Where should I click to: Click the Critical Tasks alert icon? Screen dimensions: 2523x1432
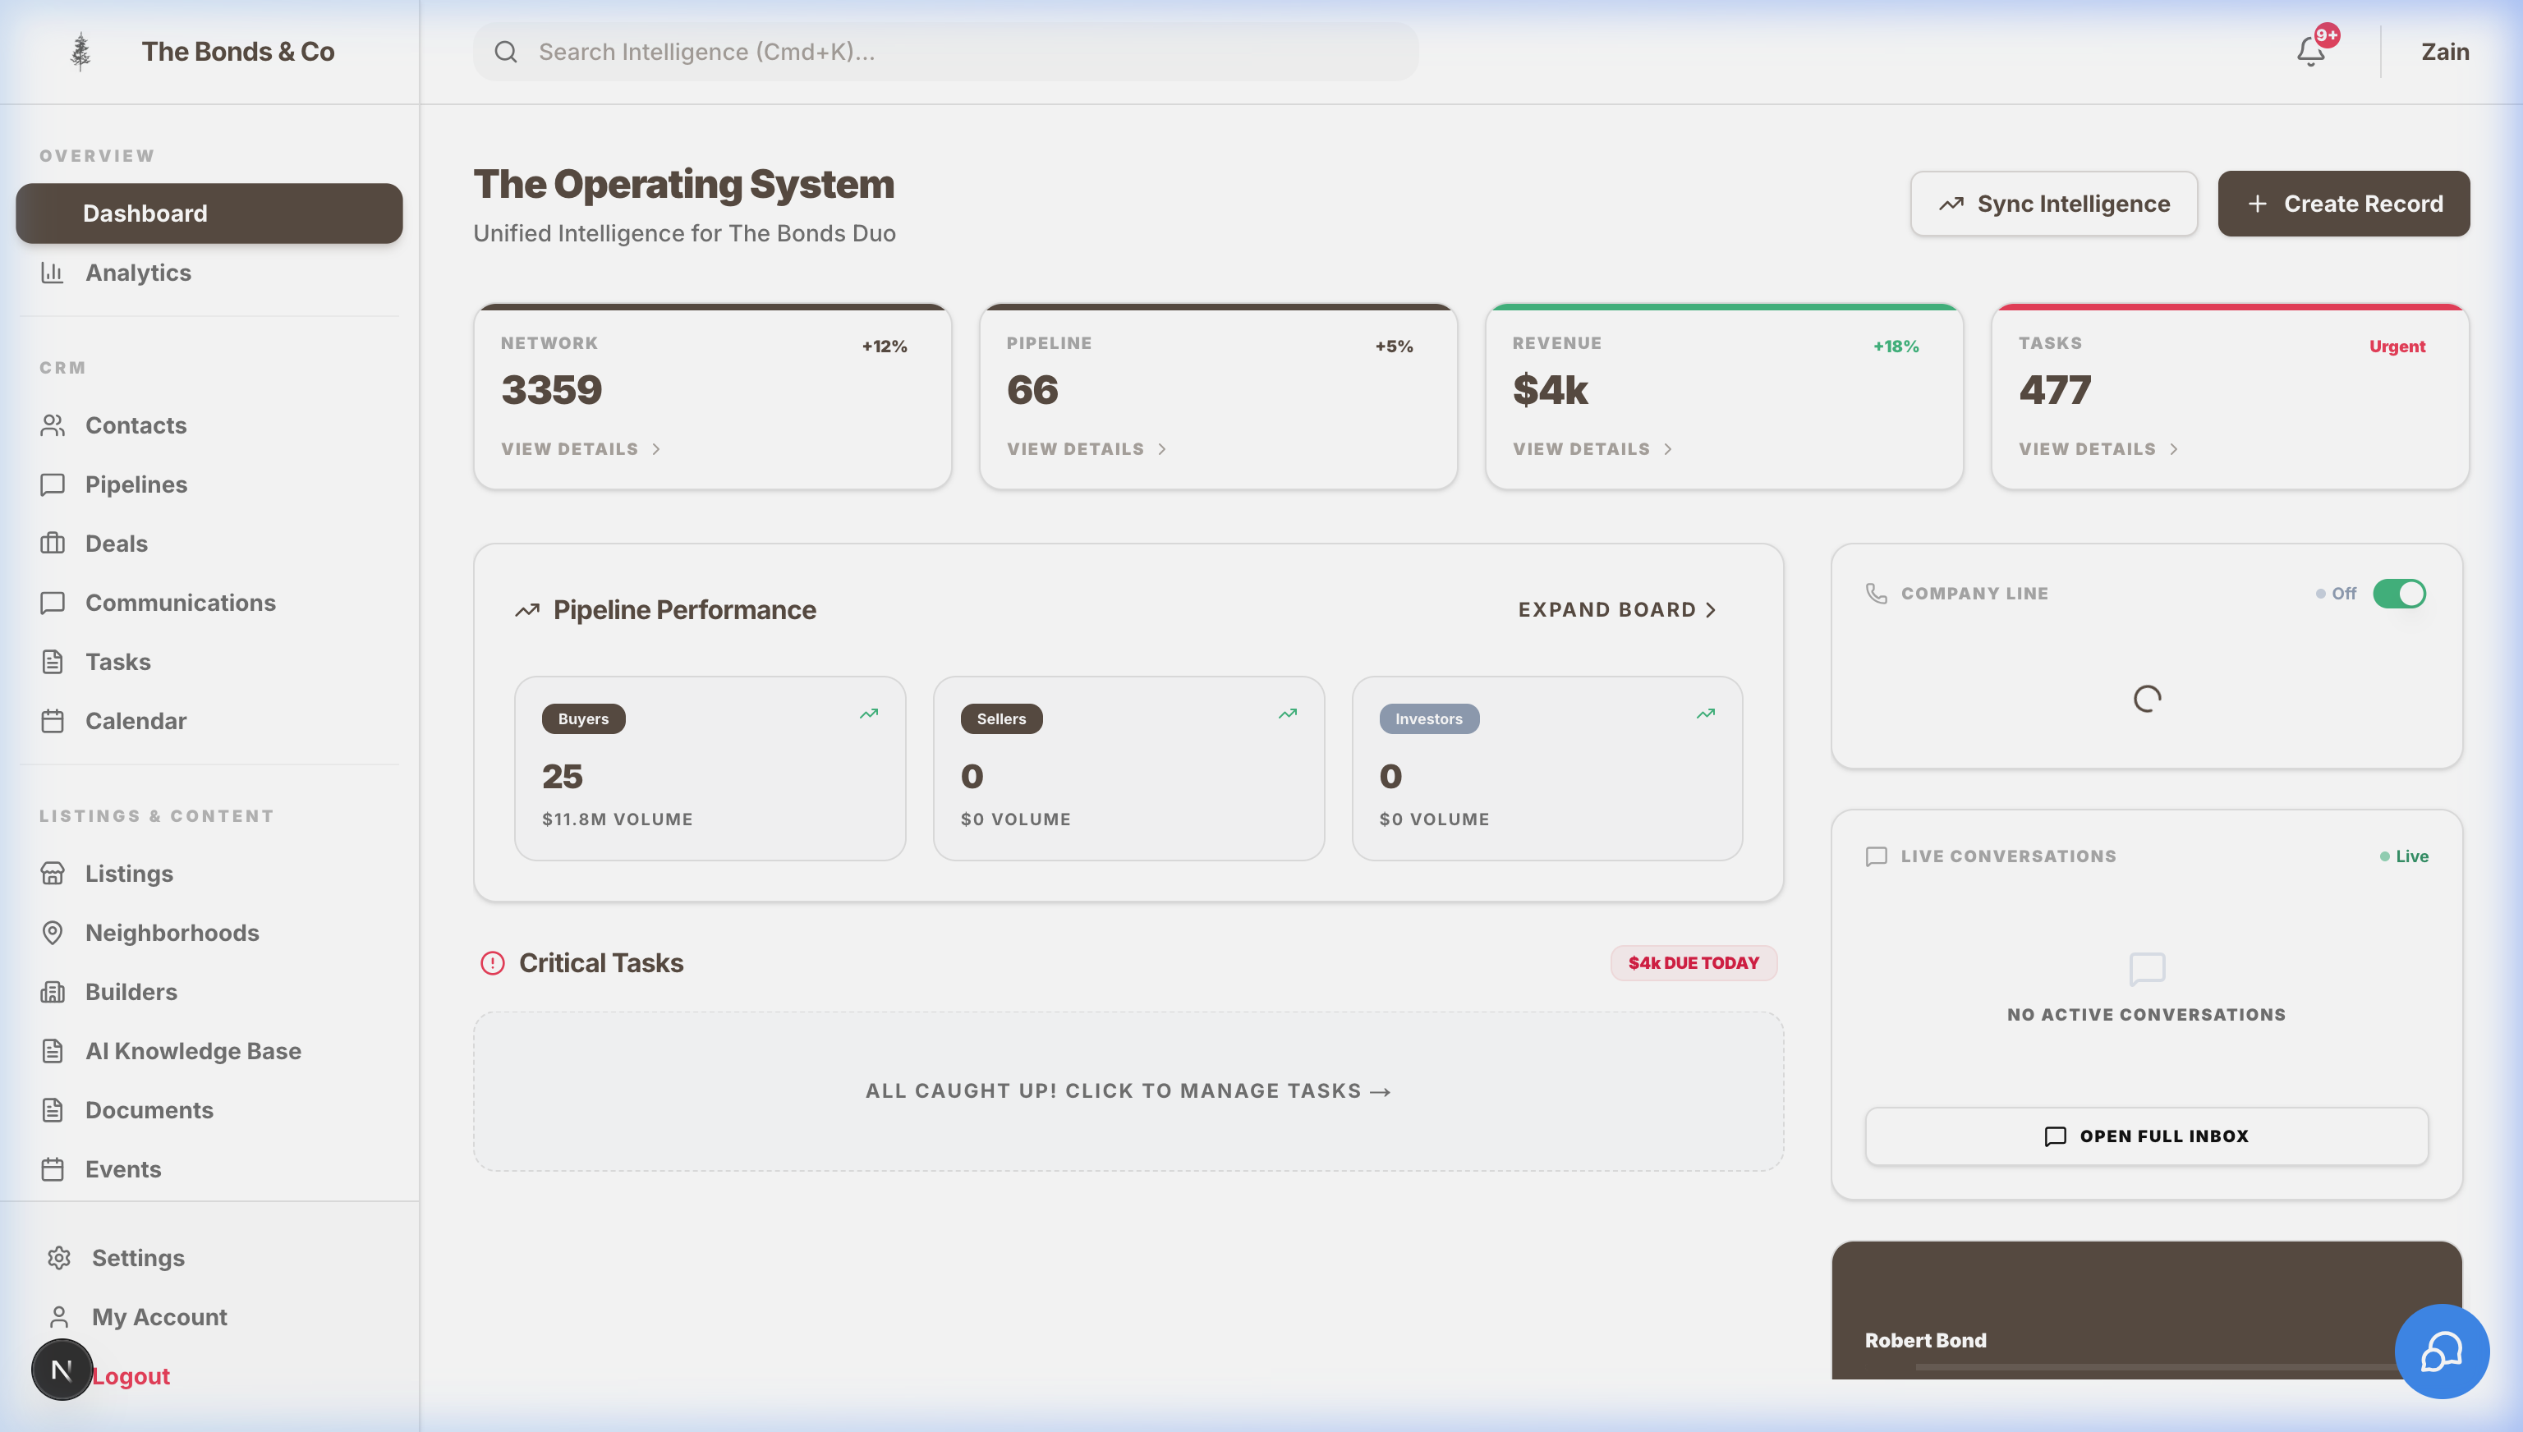click(492, 963)
